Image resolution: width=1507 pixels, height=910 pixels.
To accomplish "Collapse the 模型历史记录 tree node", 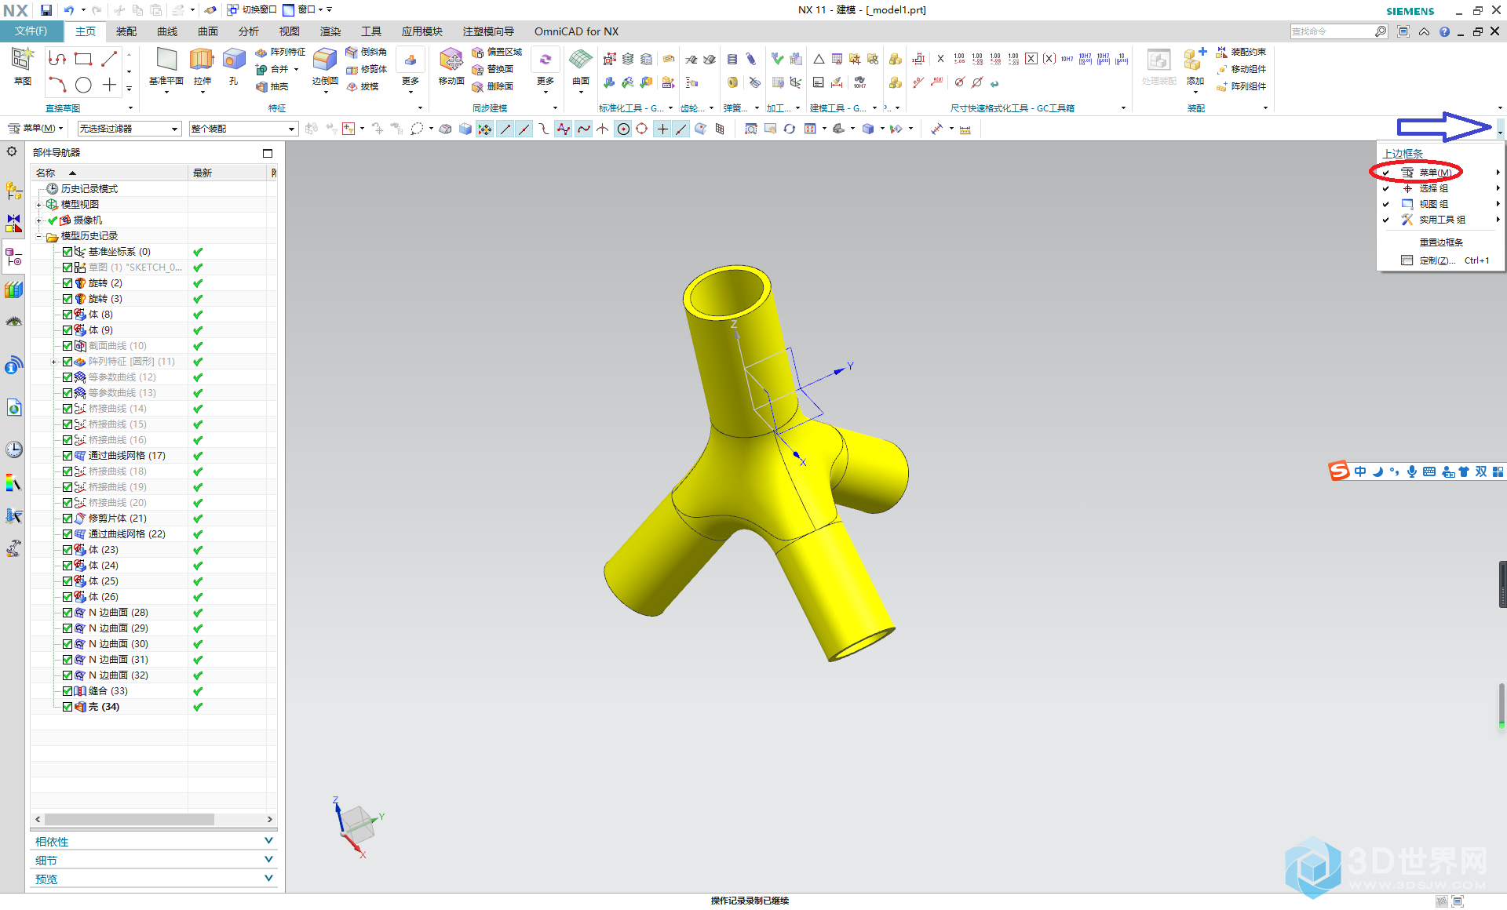I will 38,236.
